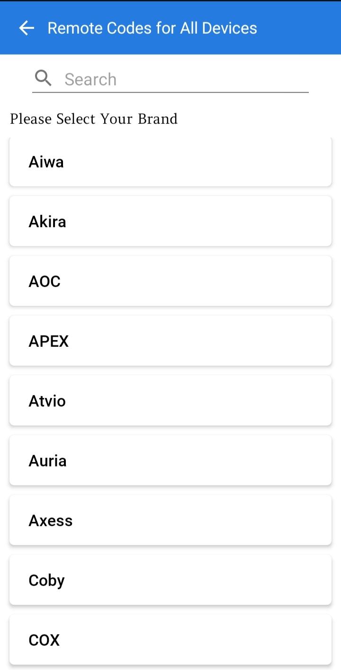This screenshot has height=670, width=341.
Task: Tap the Auria list item
Action: [x=170, y=460]
